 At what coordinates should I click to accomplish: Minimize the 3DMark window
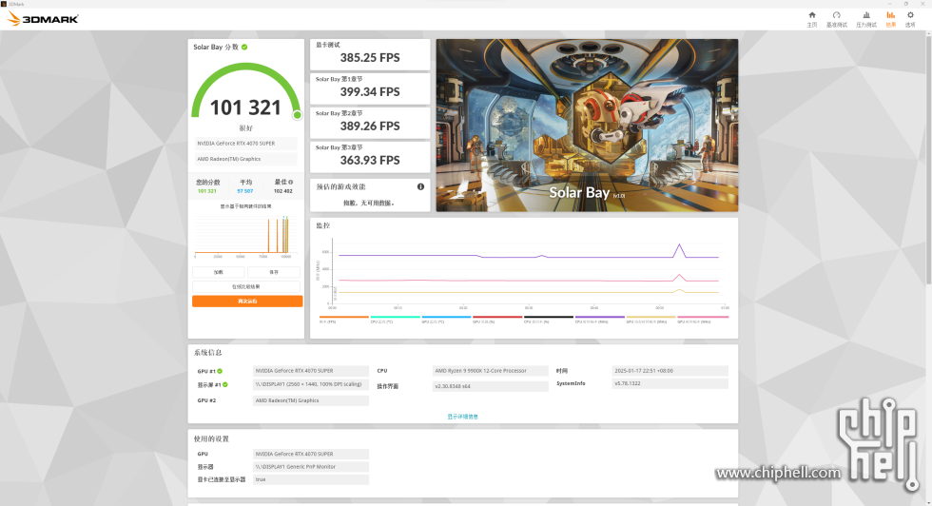click(889, 4)
